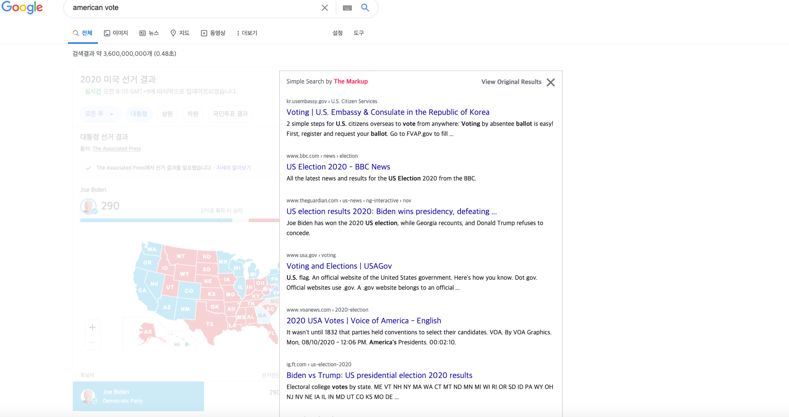Open the 동영상 (Videos) tab
This screenshot has width=789, height=417.
[213, 33]
